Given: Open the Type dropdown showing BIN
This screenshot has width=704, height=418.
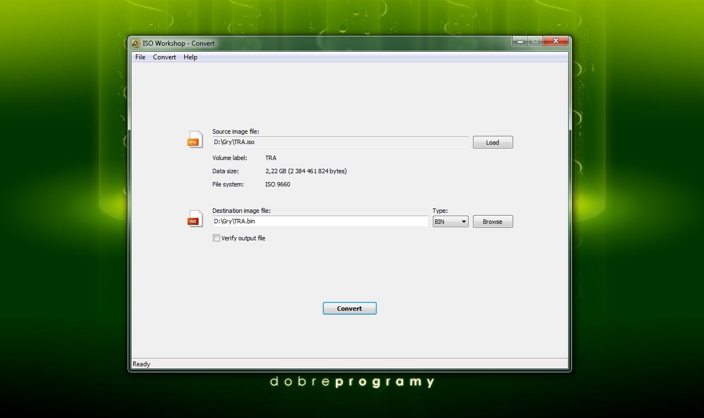Looking at the screenshot, I should [x=450, y=222].
